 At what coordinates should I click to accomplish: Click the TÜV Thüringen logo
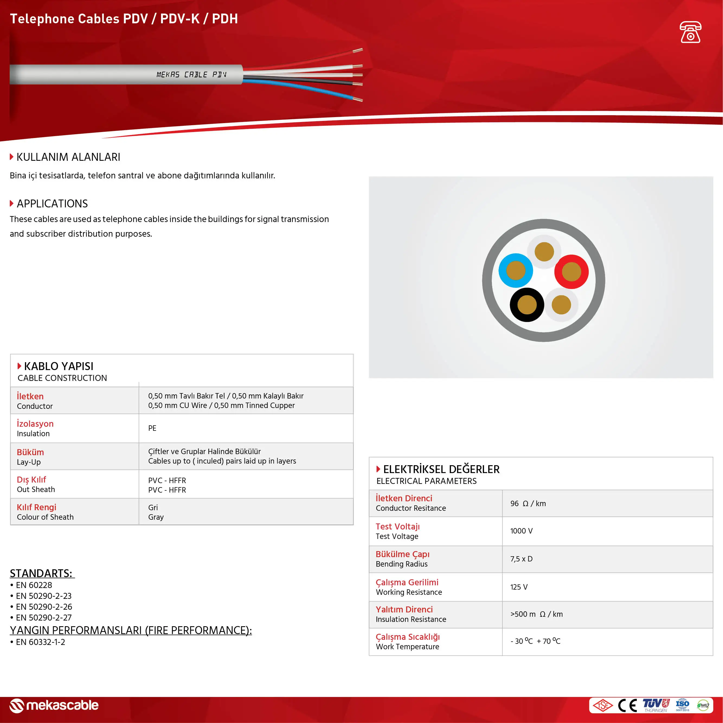click(x=656, y=705)
